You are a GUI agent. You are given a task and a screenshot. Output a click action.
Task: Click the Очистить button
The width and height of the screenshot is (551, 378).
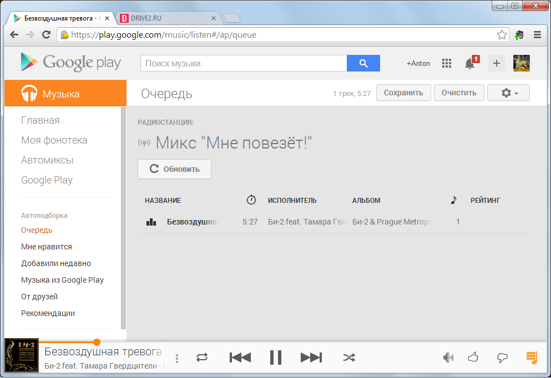(459, 93)
